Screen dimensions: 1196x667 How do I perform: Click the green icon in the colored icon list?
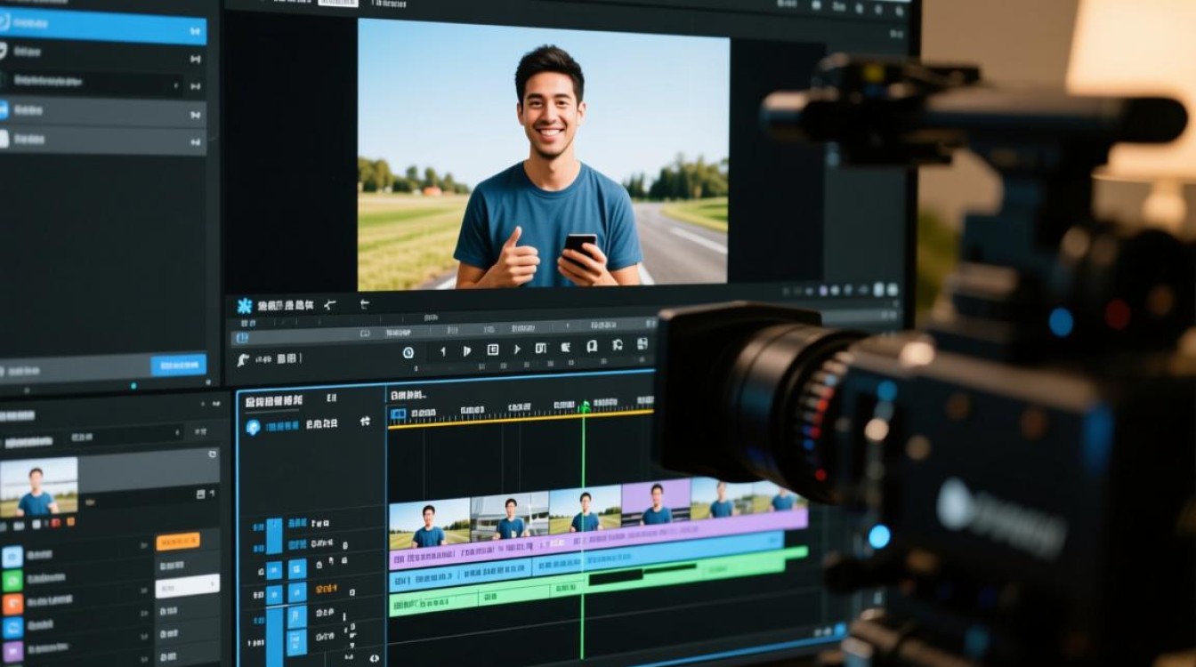[12, 581]
